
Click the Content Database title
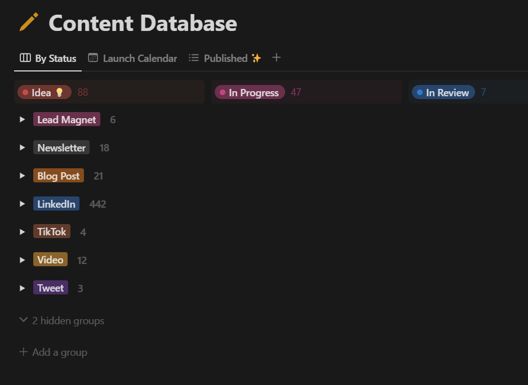click(x=143, y=23)
